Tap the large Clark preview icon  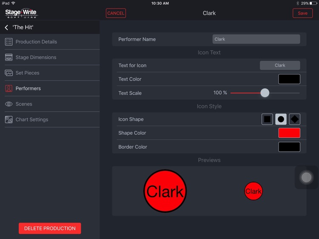pos(165,191)
